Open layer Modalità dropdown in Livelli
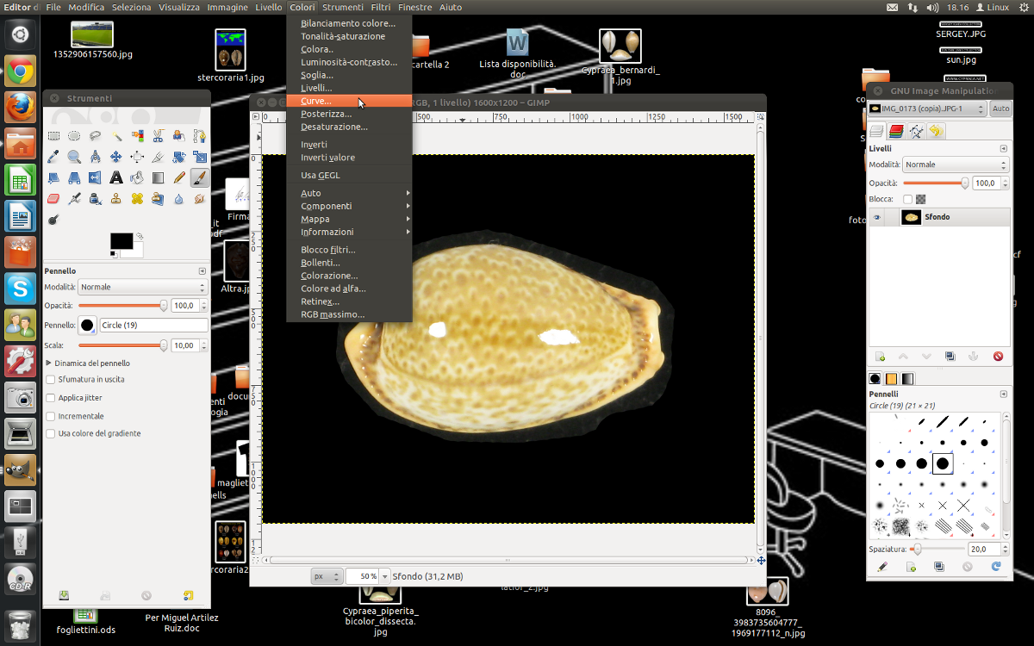Viewport: 1034px width, 646px height. click(x=956, y=165)
